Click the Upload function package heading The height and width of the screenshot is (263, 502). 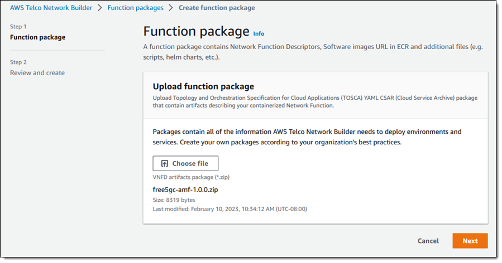click(203, 86)
